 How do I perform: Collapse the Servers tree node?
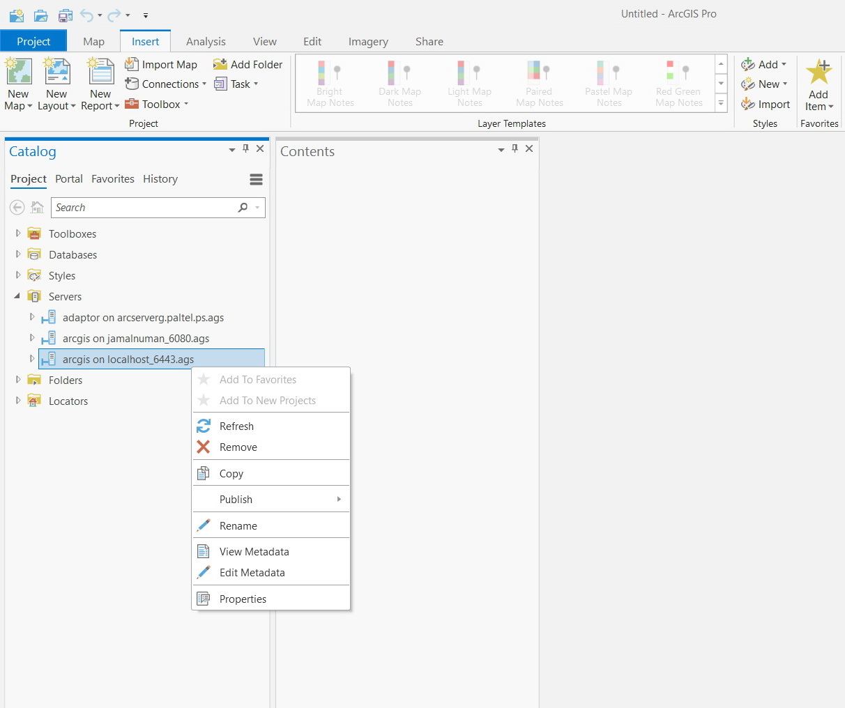tap(17, 296)
